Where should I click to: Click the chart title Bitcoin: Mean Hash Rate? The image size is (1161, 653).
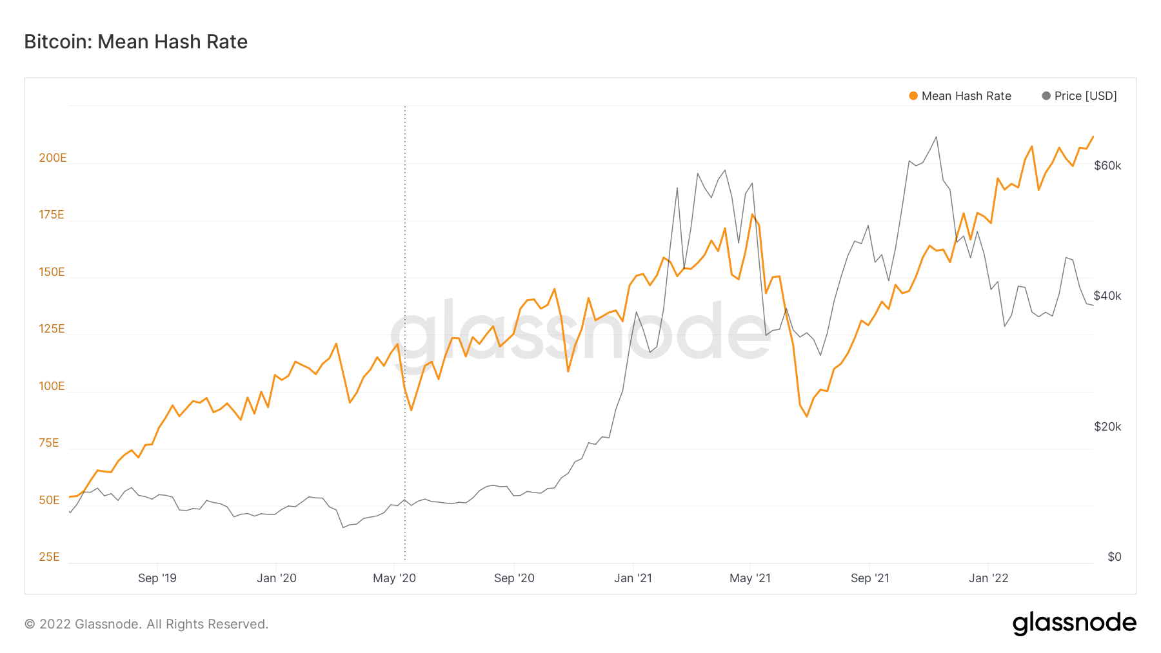coord(135,42)
